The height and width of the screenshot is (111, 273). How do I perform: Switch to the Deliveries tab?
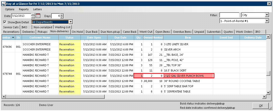28,32
